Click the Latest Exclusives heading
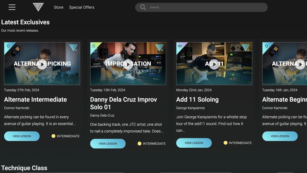 pyautogui.click(x=25, y=22)
